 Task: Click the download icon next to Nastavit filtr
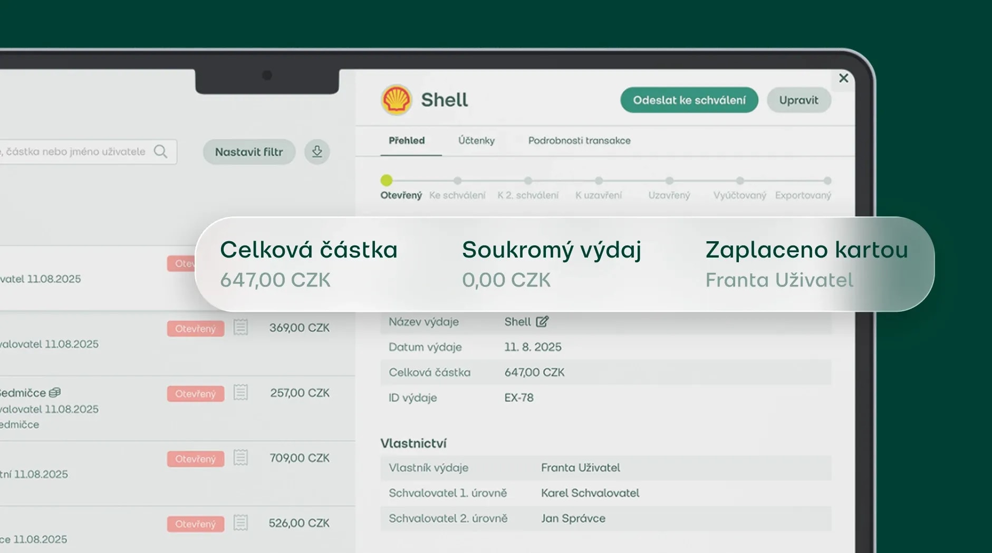pyautogui.click(x=316, y=152)
